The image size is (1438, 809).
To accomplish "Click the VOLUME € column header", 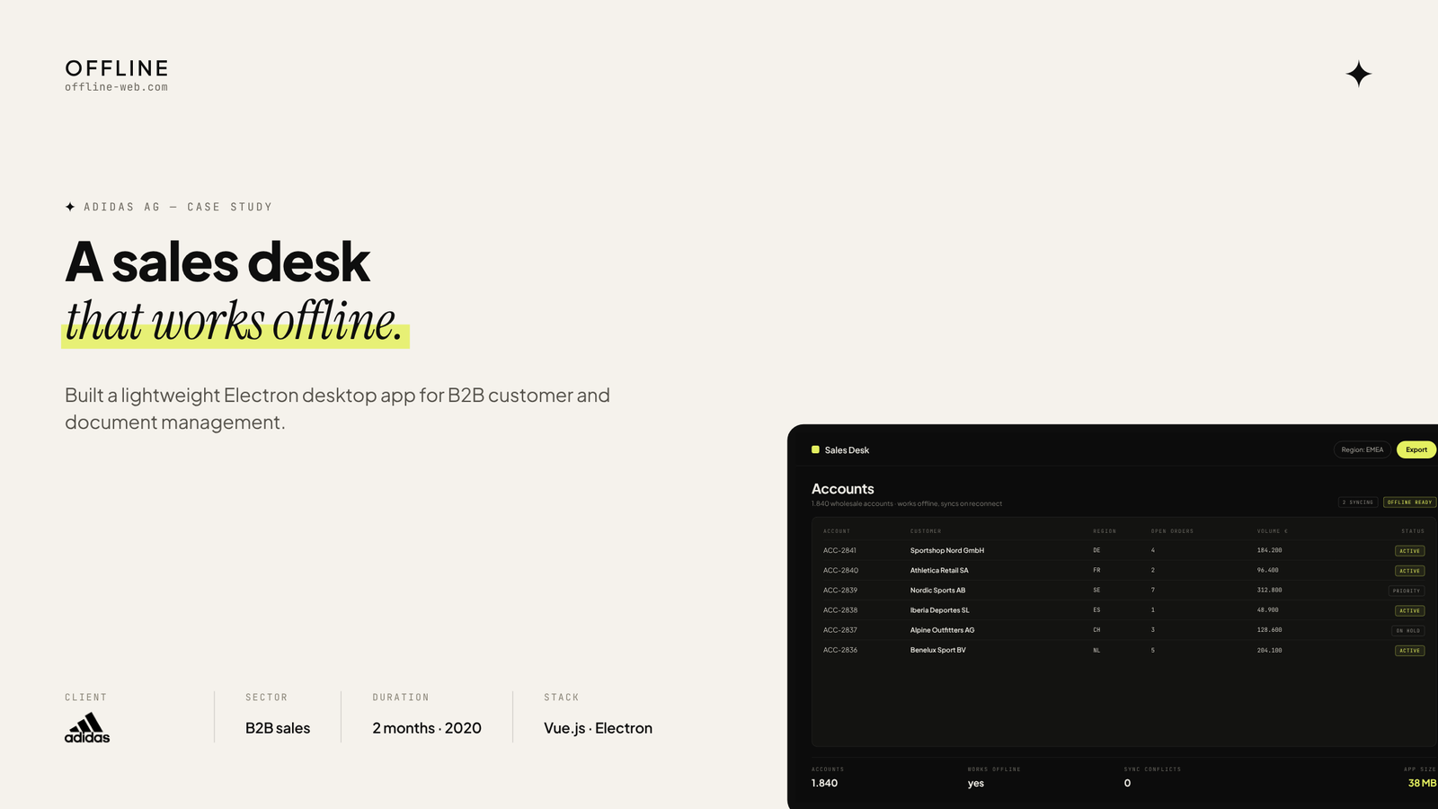I will tap(1273, 531).
